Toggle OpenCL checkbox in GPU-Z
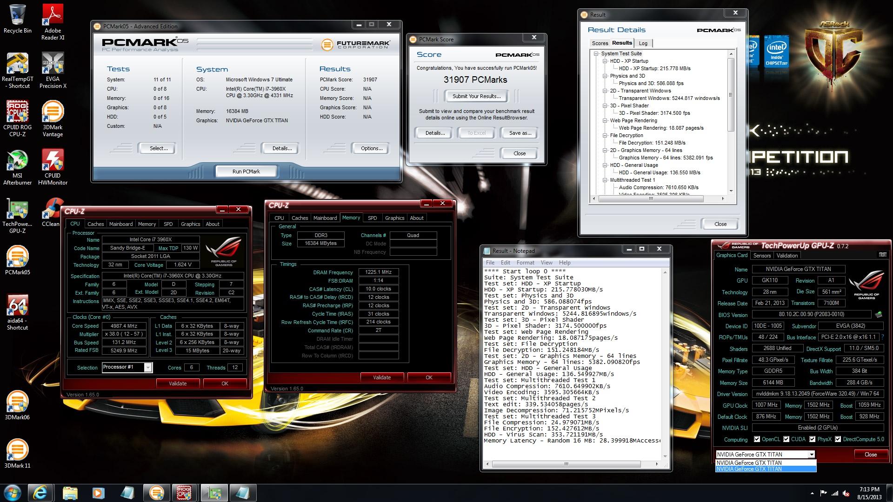 point(757,439)
